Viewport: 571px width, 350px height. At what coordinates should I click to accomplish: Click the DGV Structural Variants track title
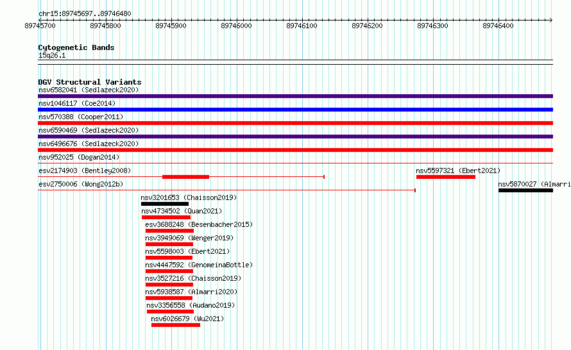[90, 82]
